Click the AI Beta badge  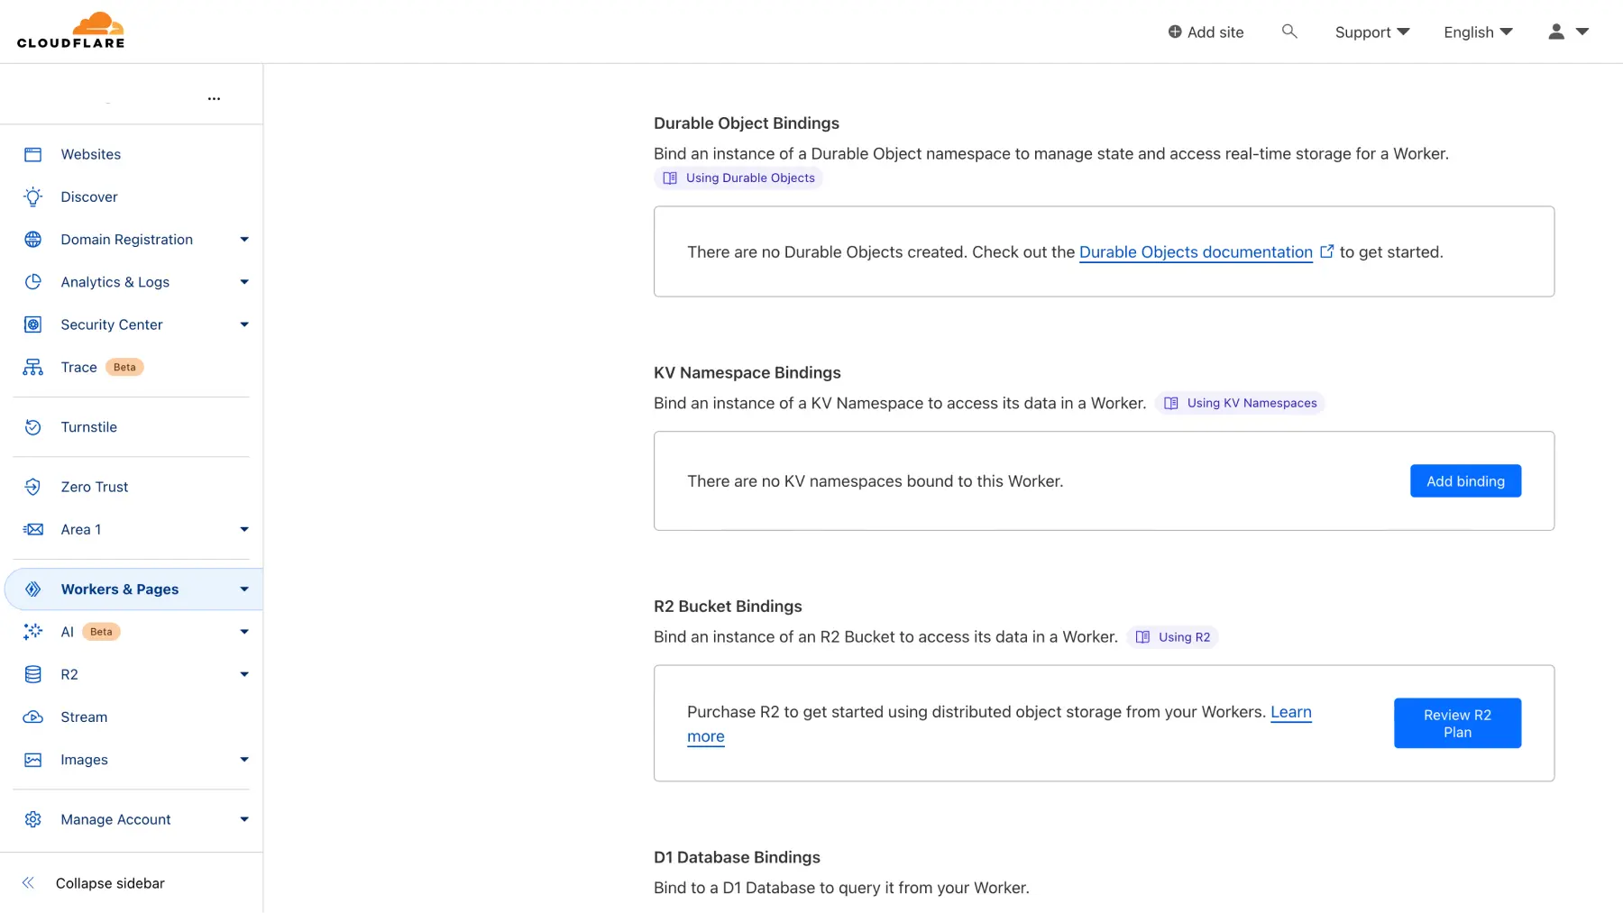click(101, 632)
